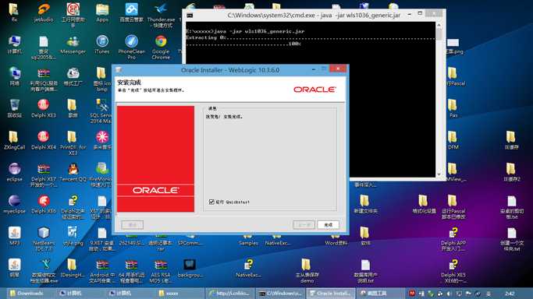Select the 数据库用户说明.txt file icon

365,271
